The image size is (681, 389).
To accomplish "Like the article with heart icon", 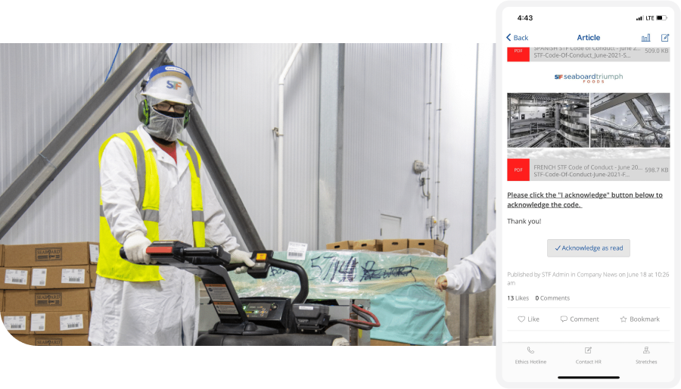I will point(528,319).
